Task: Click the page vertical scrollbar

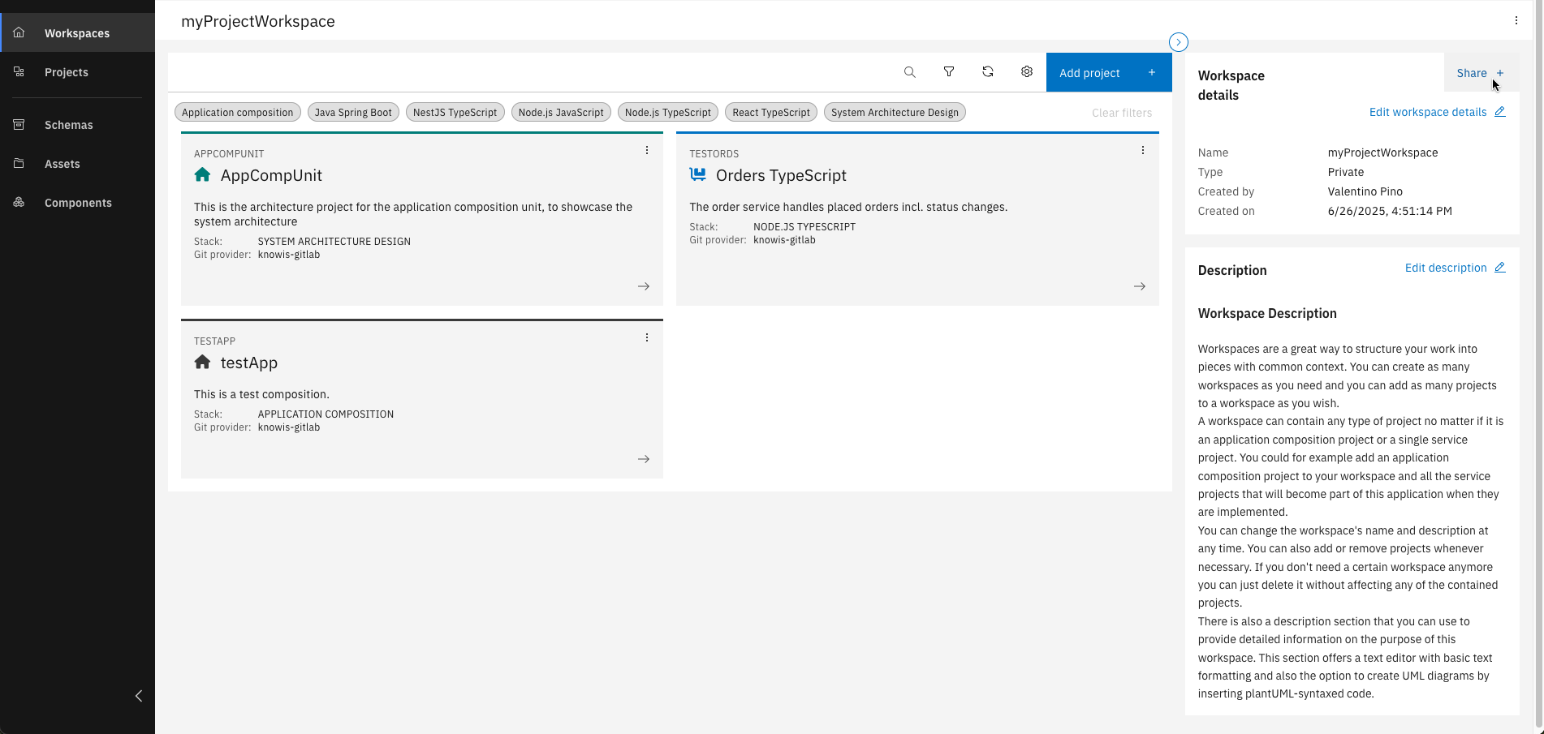Action: (x=1538, y=365)
